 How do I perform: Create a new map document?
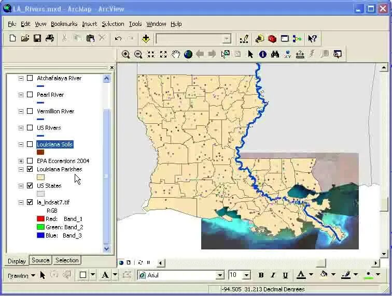13,38
